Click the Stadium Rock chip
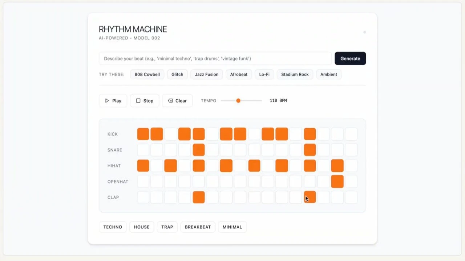 click(x=295, y=74)
